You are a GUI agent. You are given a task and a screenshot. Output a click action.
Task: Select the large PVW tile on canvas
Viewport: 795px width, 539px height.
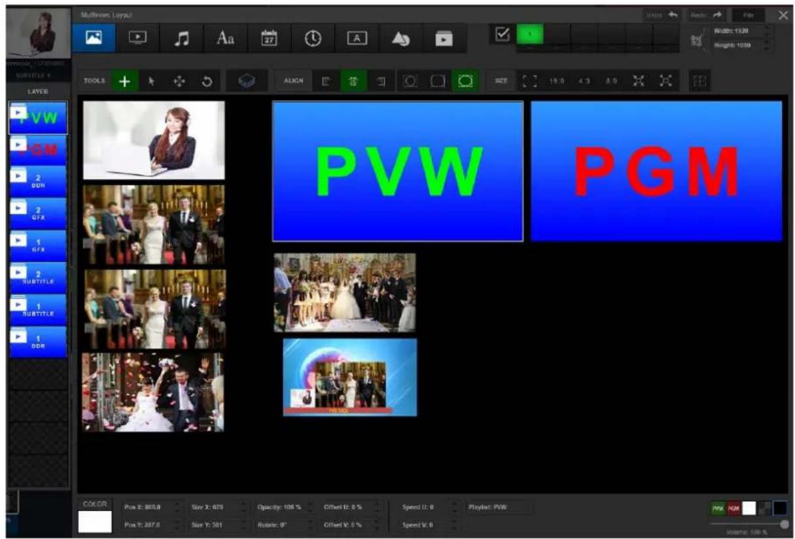click(x=398, y=171)
